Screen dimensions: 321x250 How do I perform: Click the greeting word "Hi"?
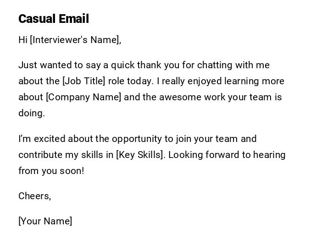[23, 40]
